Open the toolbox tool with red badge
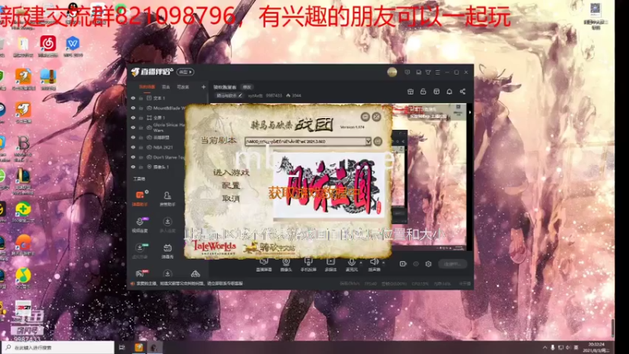This screenshot has height=354, width=629. (x=140, y=274)
